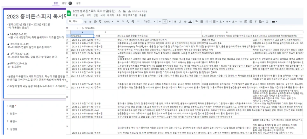Open the borders options
The width and height of the screenshot is (307, 139).
pos(202,22)
